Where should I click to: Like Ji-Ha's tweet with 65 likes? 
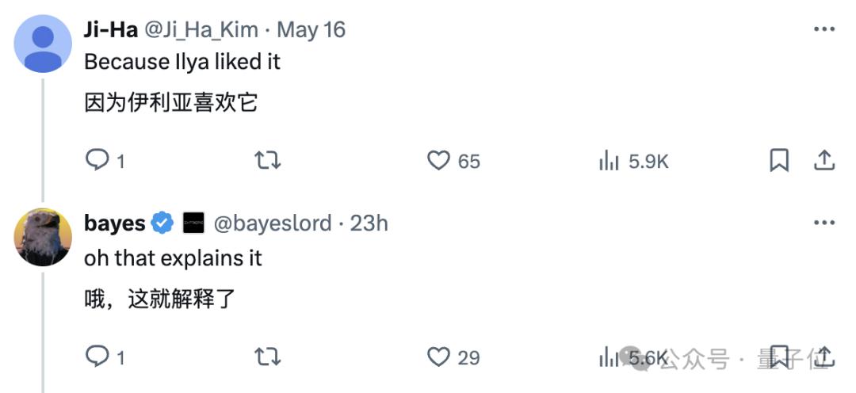click(x=439, y=161)
